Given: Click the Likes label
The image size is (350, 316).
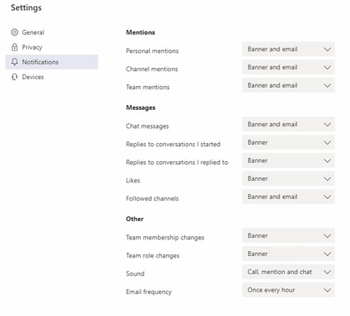Looking at the screenshot, I should click(x=133, y=180).
